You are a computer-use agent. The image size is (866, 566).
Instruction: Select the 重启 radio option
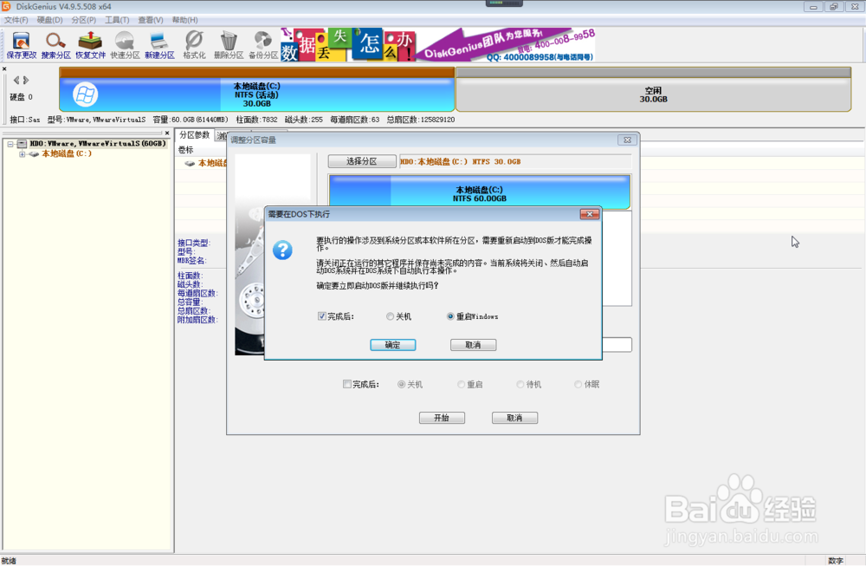point(462,384)
